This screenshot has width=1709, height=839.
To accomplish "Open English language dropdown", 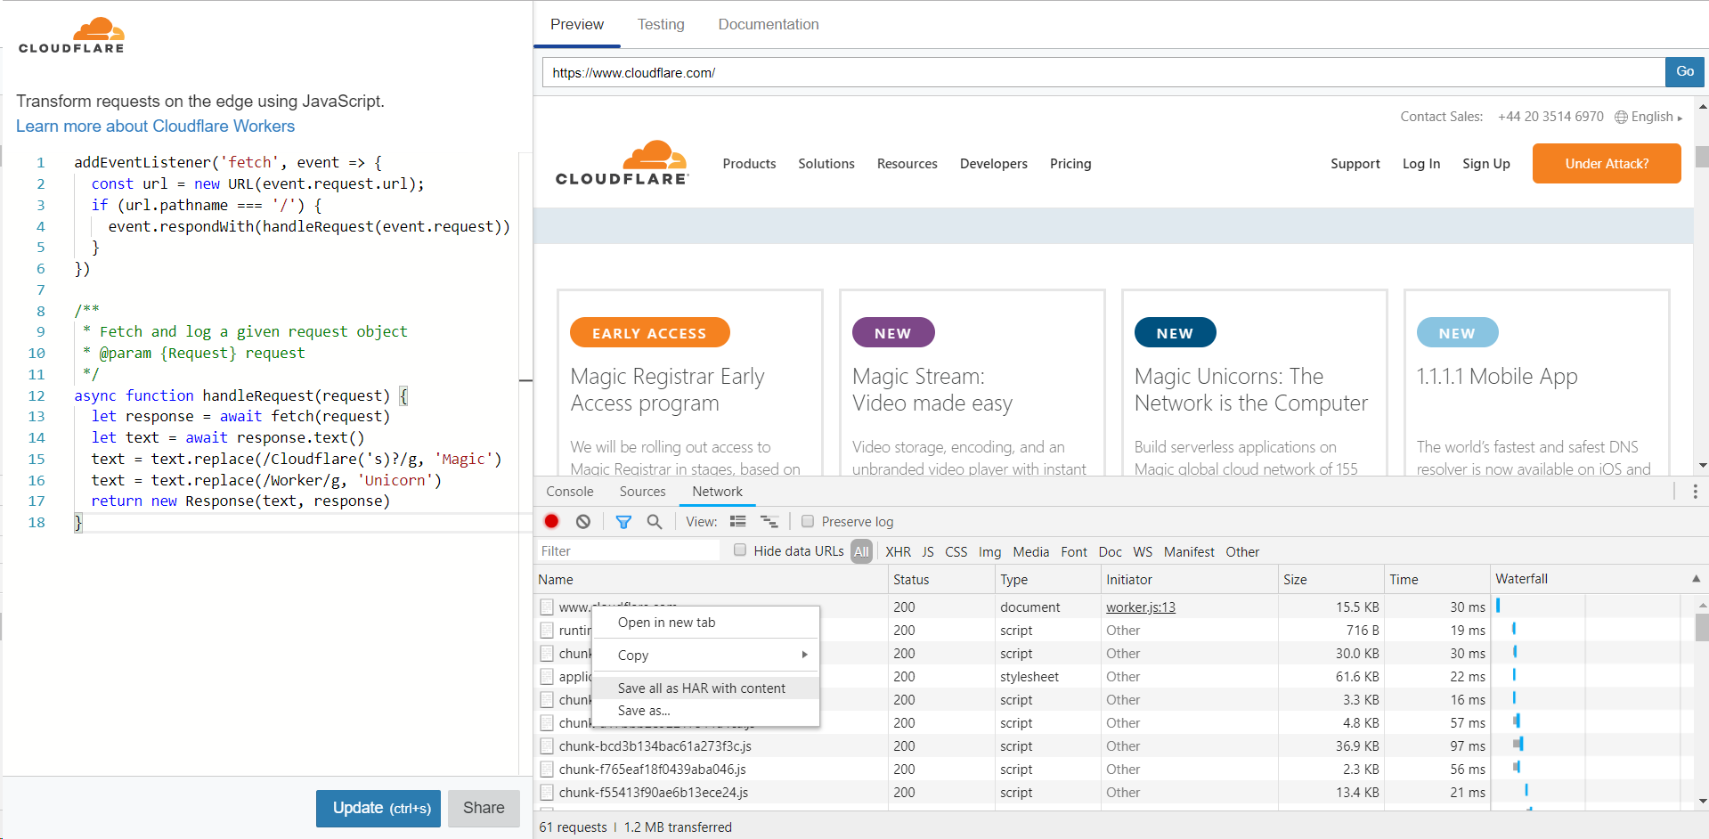I will coord(1656,117).
